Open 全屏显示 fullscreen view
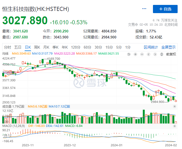 [168, 47]
